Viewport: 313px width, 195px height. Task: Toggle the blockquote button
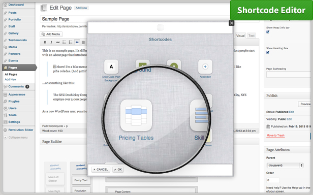(77, 42)
